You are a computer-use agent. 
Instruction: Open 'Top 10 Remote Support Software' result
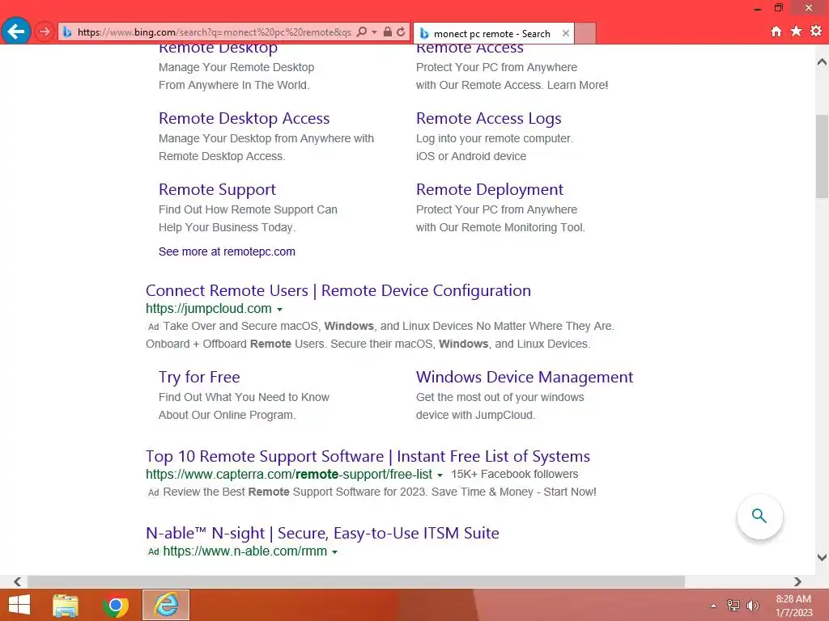(368, 456)
